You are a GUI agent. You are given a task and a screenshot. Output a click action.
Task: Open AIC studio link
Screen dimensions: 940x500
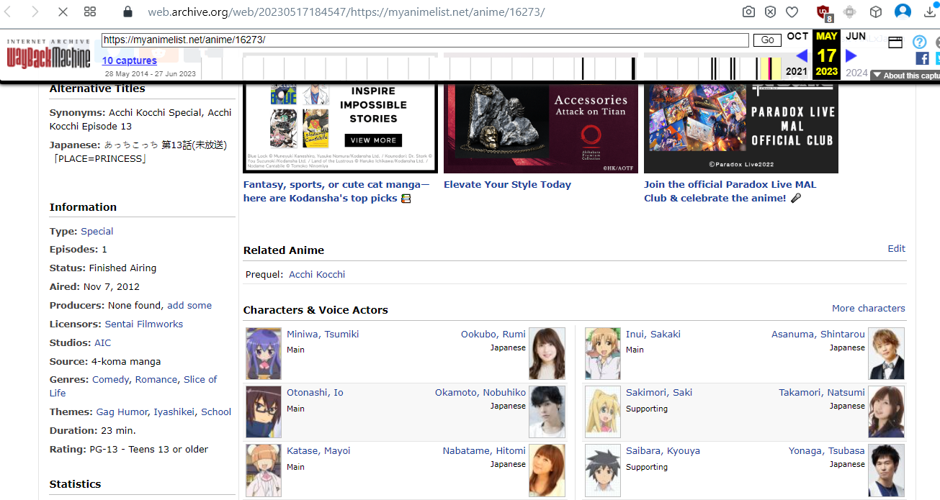click(103, 343)
